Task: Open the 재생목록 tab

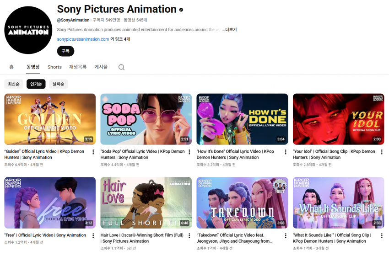Action: click(78, 67)
